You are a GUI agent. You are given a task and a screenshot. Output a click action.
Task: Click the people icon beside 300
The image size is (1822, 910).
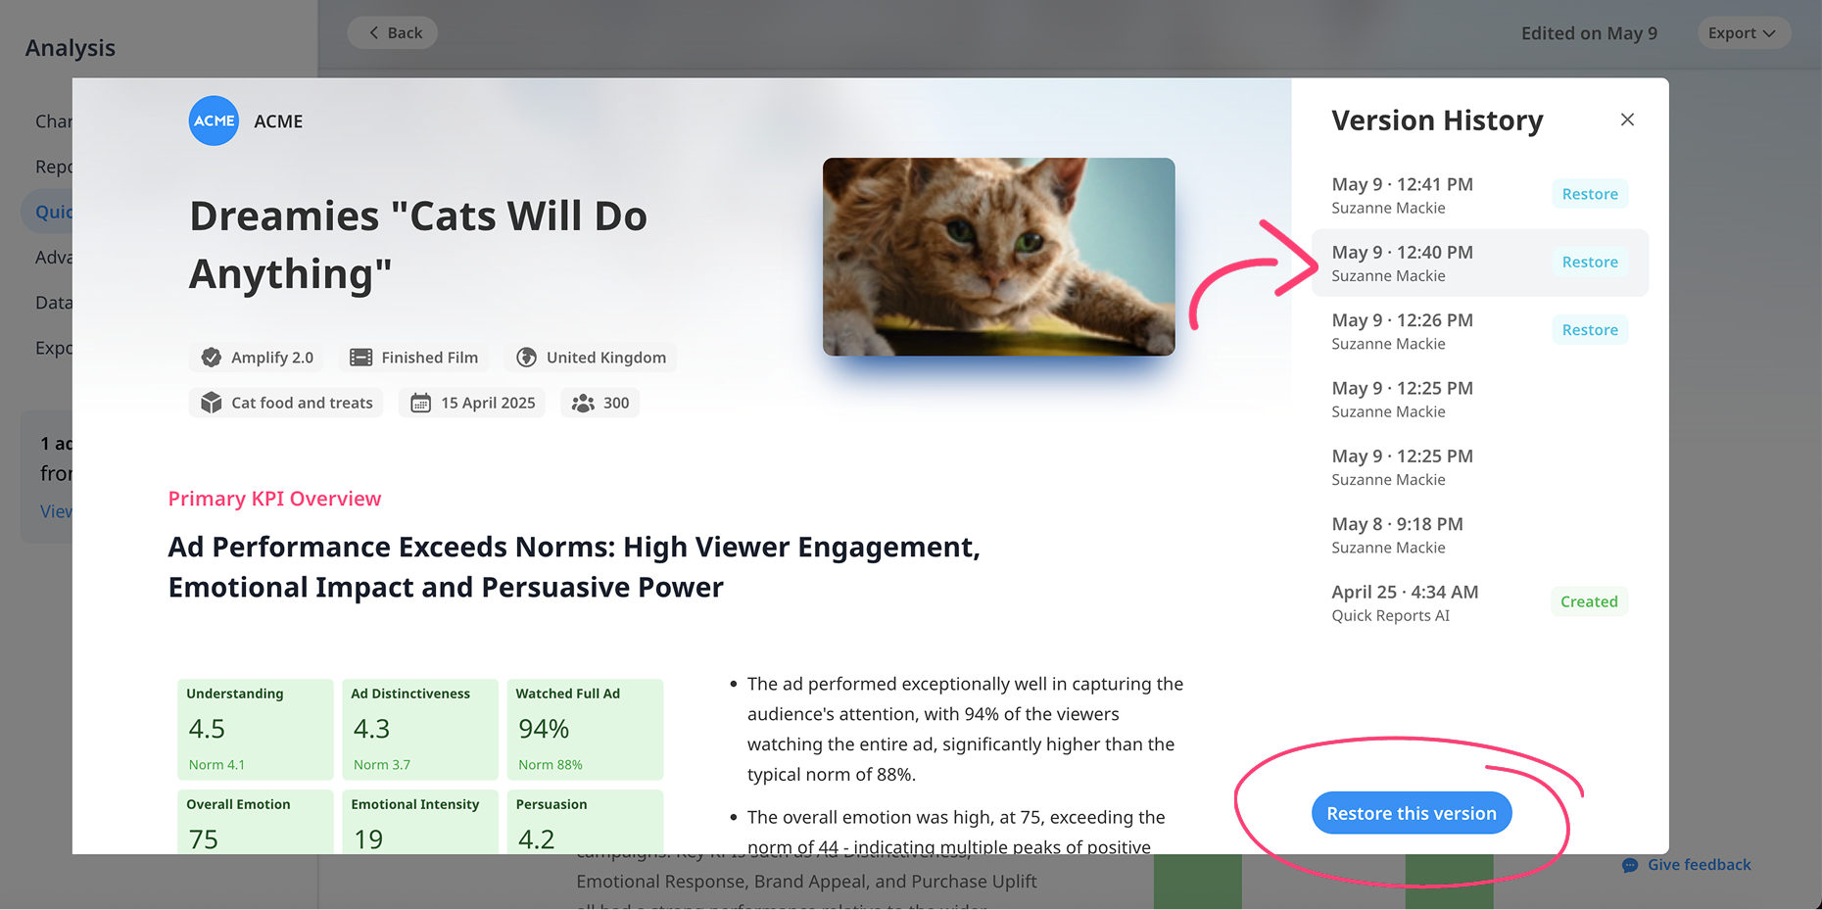[583, 403]
